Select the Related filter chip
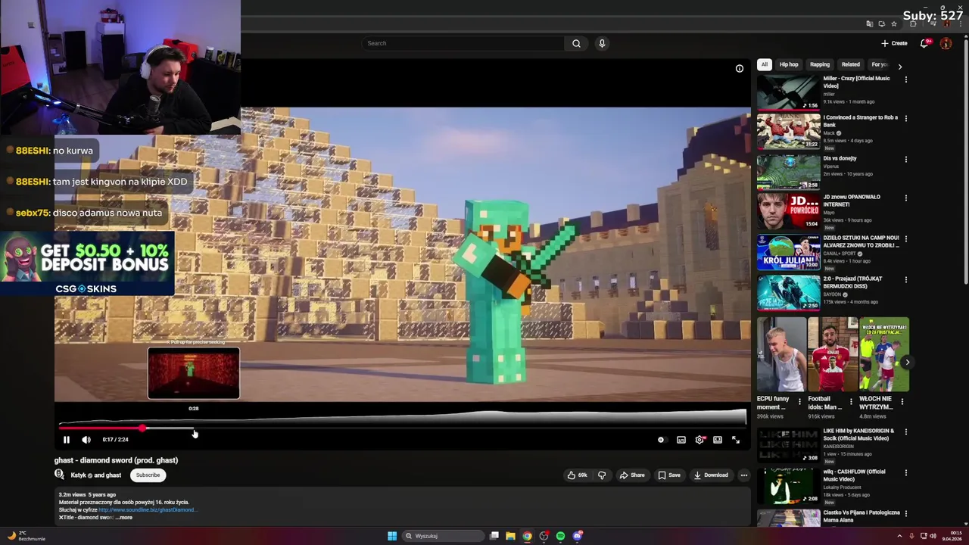 [x=851, y=64]
